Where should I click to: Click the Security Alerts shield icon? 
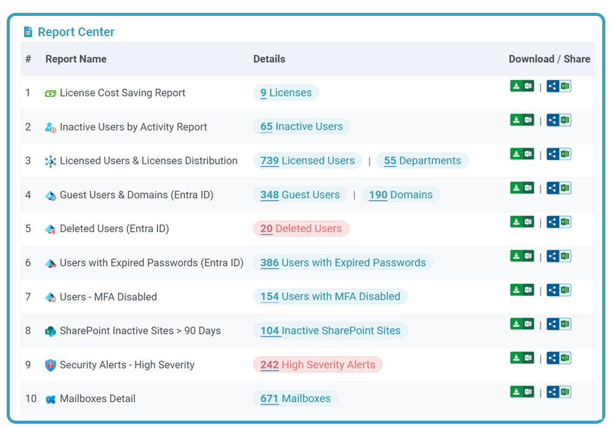point(50,365)
